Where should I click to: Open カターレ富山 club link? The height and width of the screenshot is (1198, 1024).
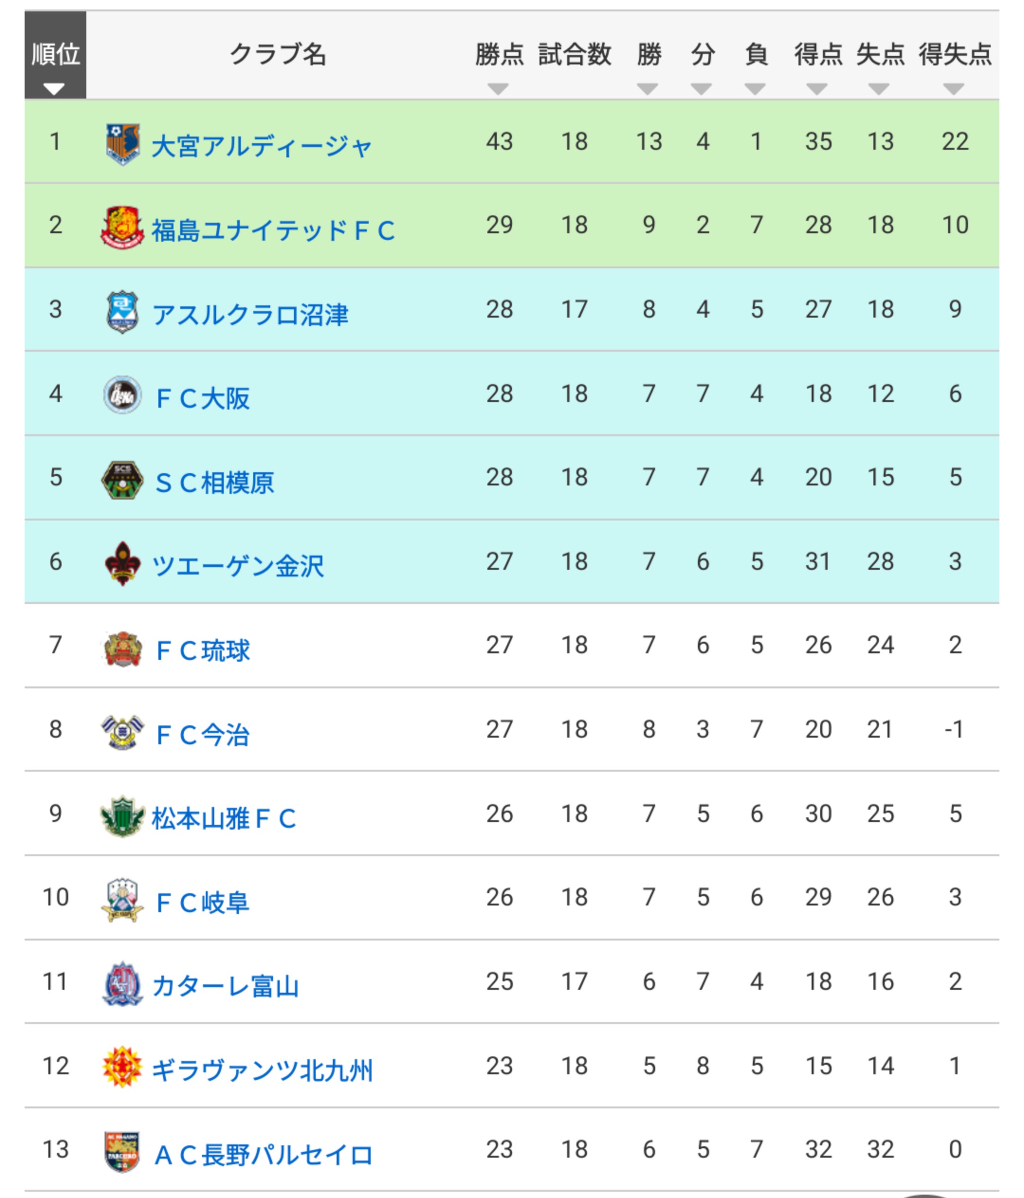pyautogui.click(x=226, y=987)
